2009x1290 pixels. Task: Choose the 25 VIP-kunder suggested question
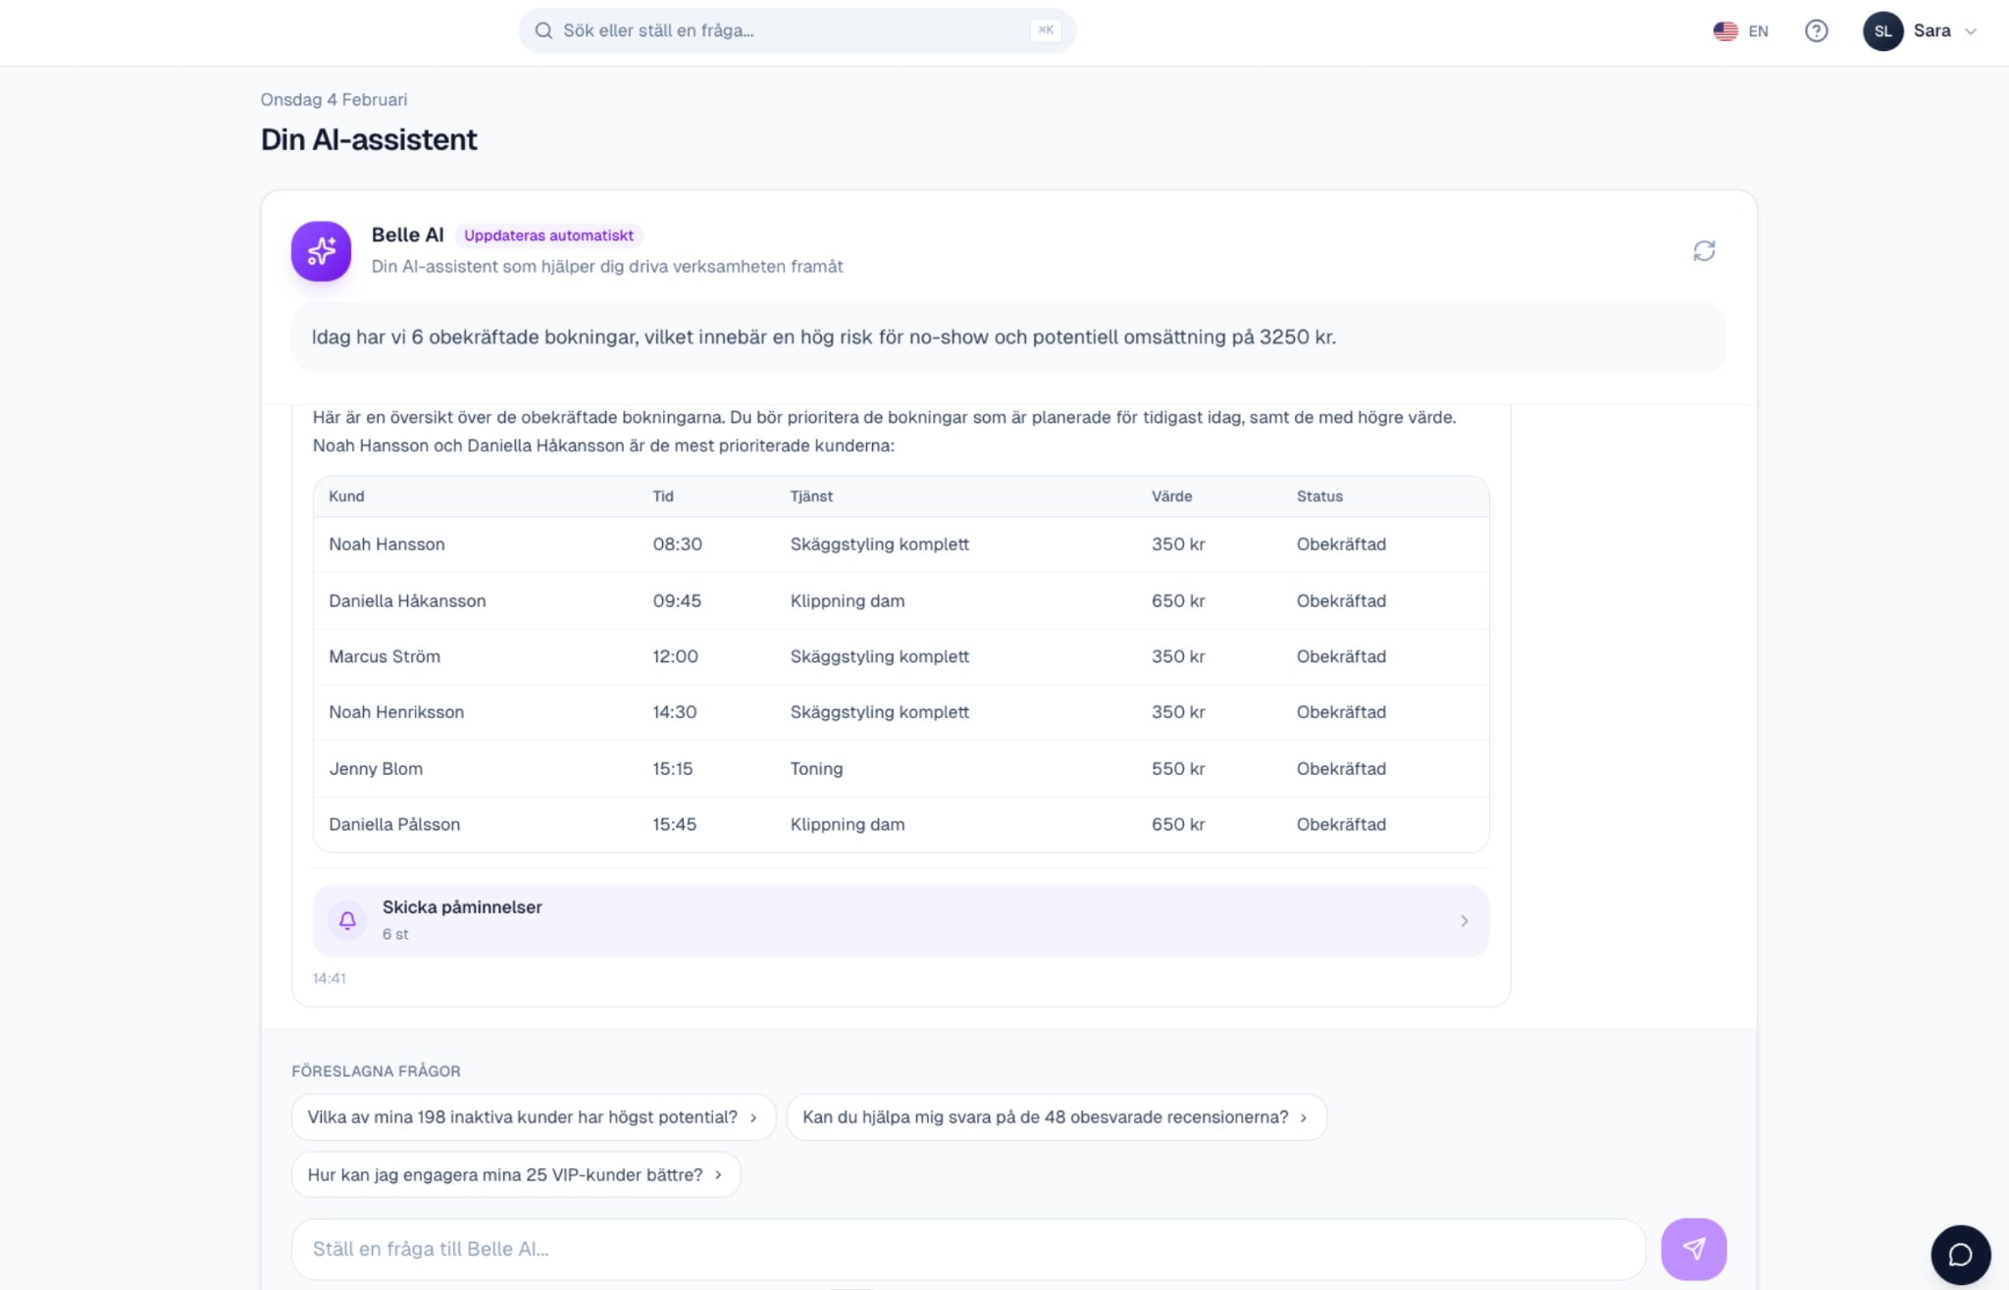click(515, 1174)
